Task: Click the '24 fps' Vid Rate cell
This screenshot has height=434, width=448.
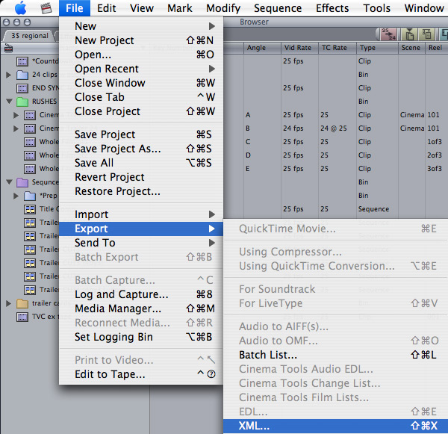Action: pos(293,128)
